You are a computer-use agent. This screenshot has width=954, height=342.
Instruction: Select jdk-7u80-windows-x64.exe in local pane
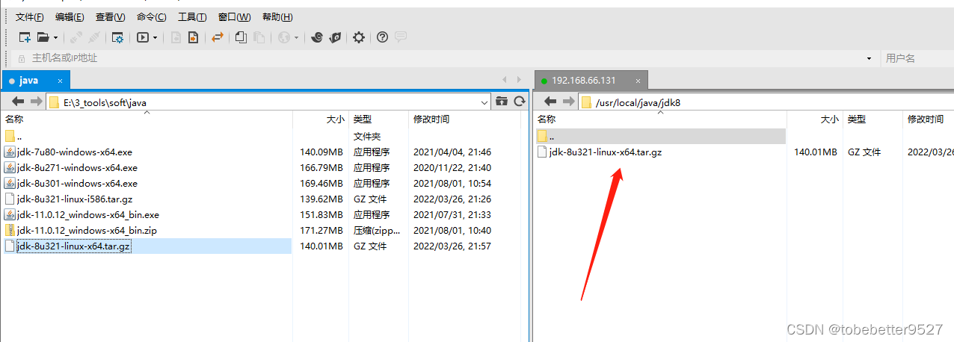coord(147,152)
